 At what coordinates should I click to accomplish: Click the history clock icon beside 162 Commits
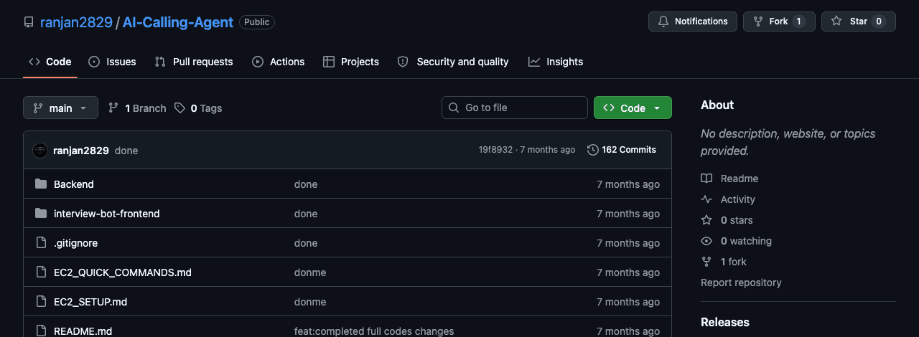[x=593, y=150]
